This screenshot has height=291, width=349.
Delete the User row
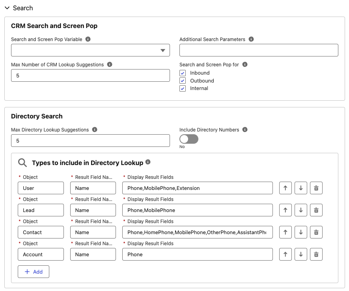click(x=316, y=188)
